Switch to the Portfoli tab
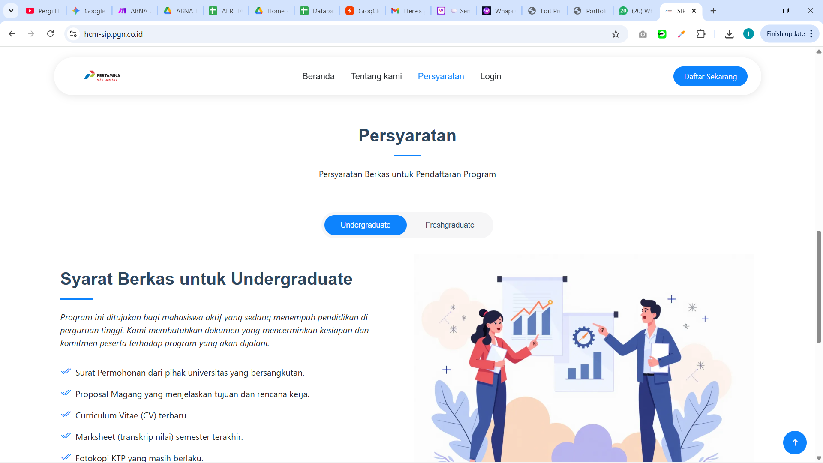 click(591, 11)
